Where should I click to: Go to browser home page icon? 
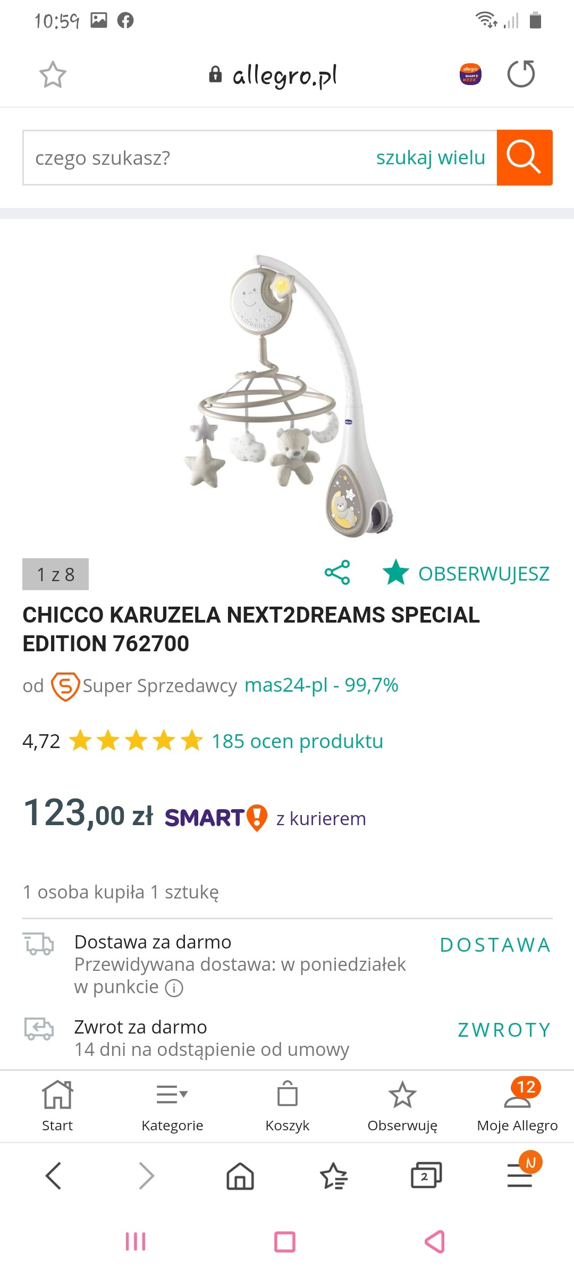[240, 1175]
